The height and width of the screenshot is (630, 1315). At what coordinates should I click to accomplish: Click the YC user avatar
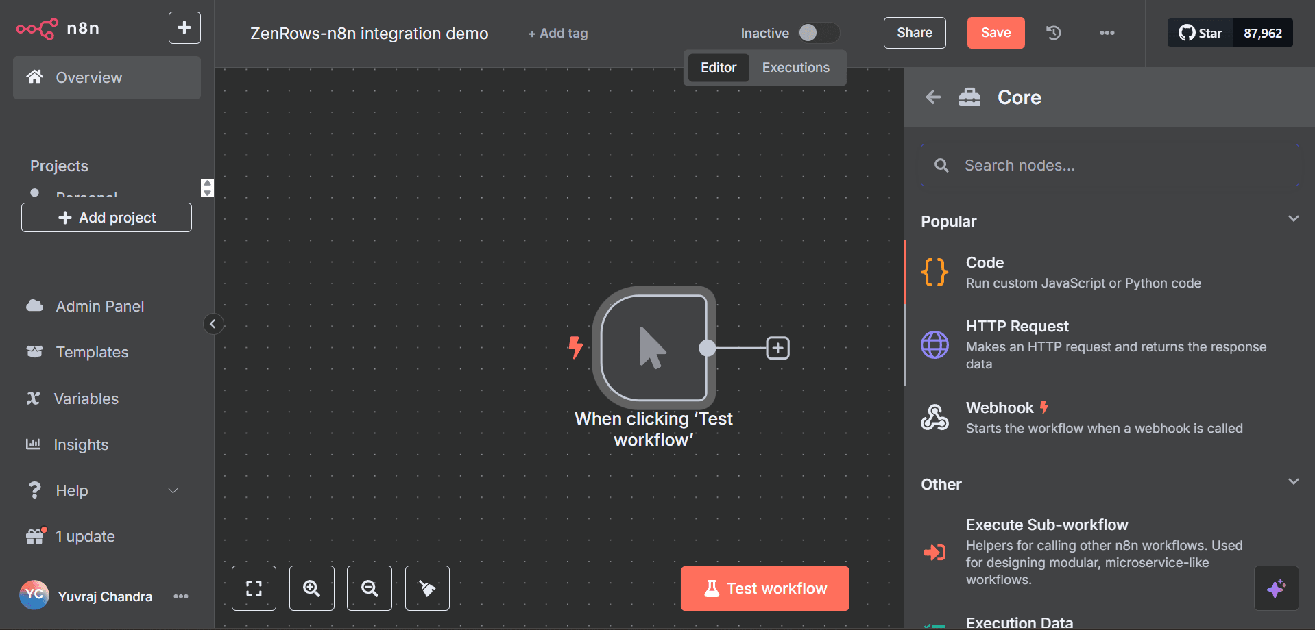point(34,594)
